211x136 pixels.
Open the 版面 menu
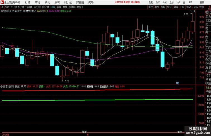(158, 2)
